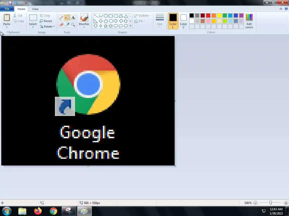Choose the Line shape
This screenshot has height=216, width=289.
[x=96, y=16]
